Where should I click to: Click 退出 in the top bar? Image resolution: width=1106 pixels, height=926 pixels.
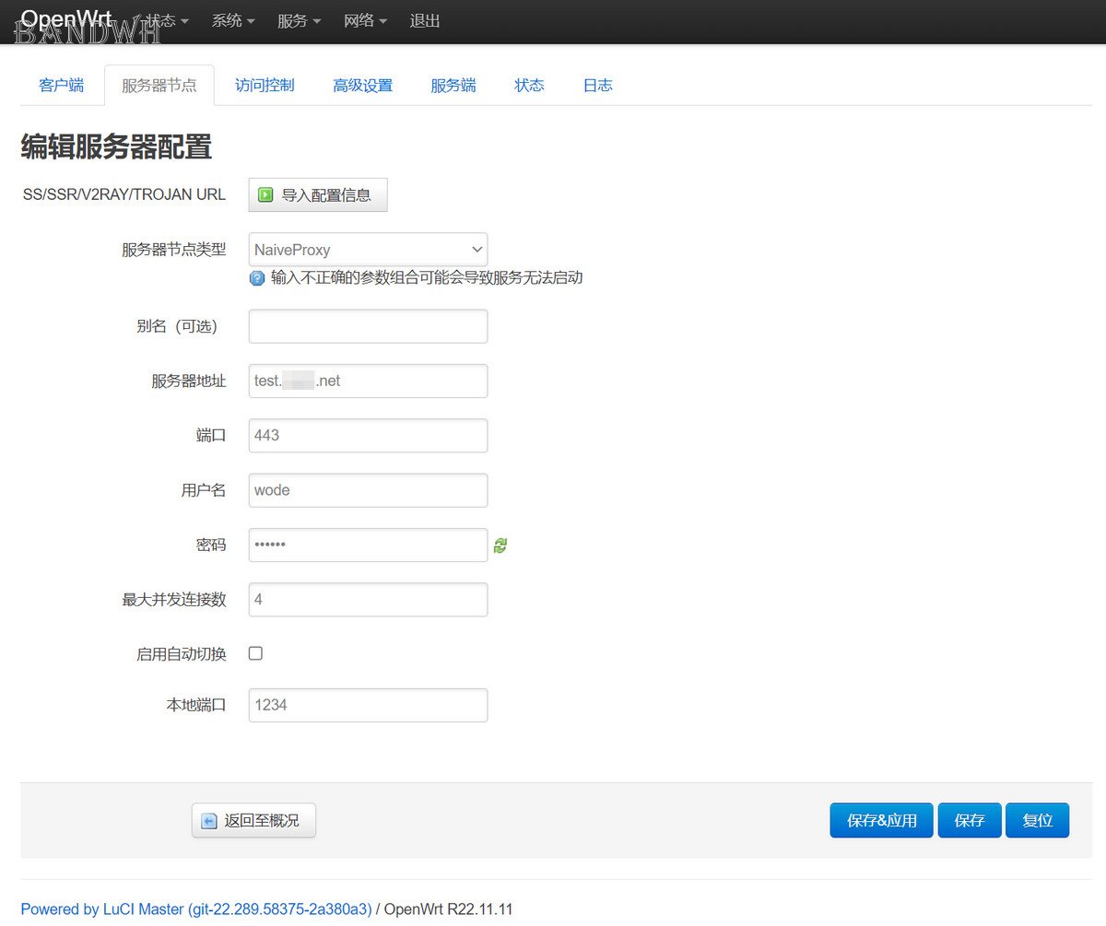pos(425,20)
